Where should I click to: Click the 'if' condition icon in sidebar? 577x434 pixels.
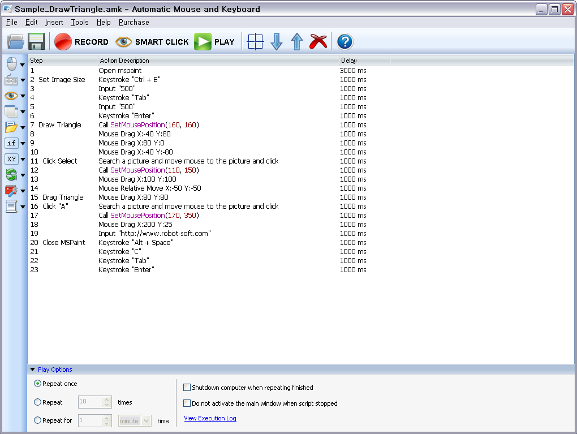pyautogui.click(x=11, y=143)
